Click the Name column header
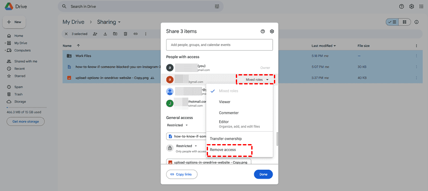The image size is (428, 191). click(x=67, y=46)
